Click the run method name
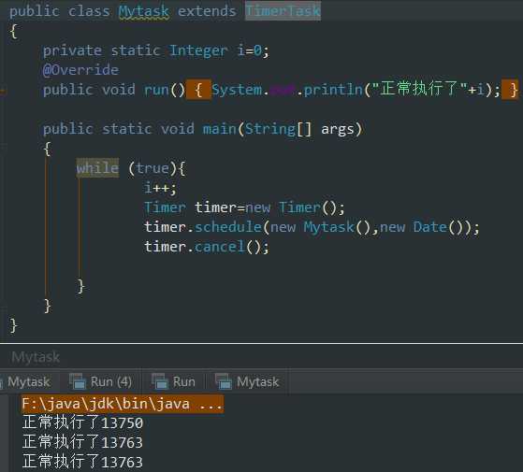This screenshot has height=472, width=523. 156,90
